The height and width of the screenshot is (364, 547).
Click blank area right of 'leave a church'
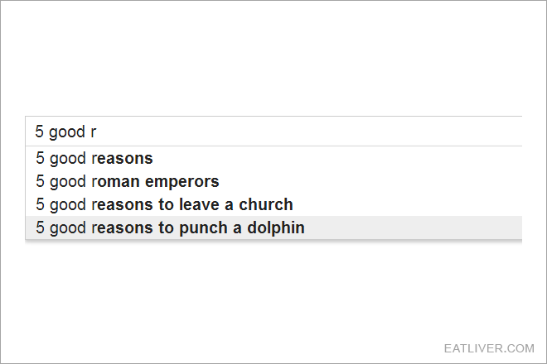408,204
